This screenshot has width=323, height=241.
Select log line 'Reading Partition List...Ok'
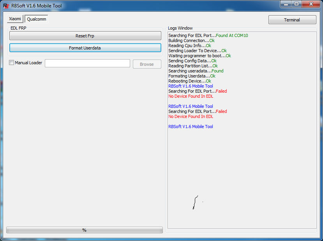pyautogui.click(x=193, y=66)
